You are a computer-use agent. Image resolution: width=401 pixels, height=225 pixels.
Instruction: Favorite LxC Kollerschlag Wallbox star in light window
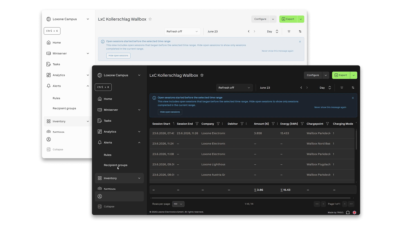pyautogui.click(x=150, y=19)
